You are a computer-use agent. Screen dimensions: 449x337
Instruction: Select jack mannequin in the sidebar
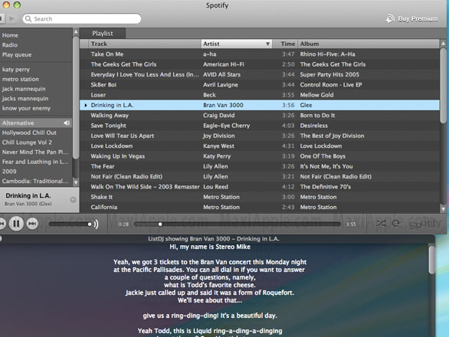tap(24, 89)
